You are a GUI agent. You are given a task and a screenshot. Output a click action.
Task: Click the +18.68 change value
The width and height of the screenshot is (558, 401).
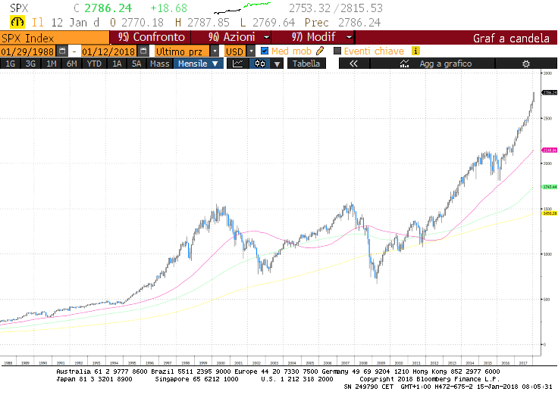(168, 8)
